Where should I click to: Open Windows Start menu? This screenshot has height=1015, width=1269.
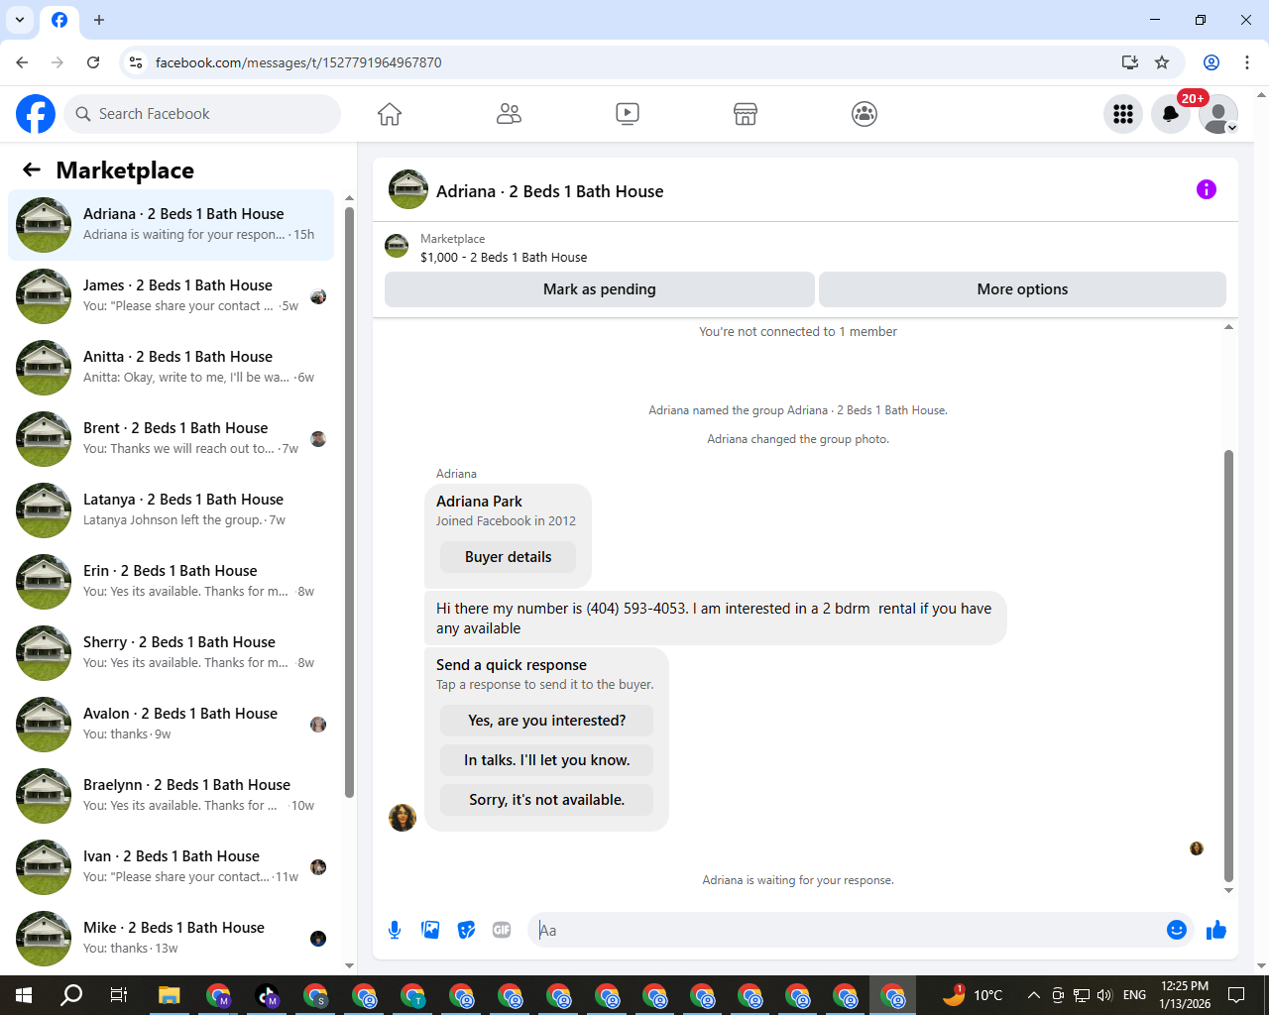tap(24, 995)
